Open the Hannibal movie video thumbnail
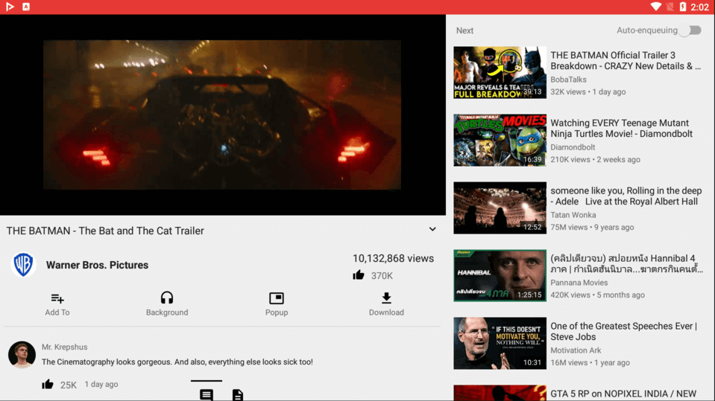The height and width of the screenshot is (401, 715). pos(500,275)
